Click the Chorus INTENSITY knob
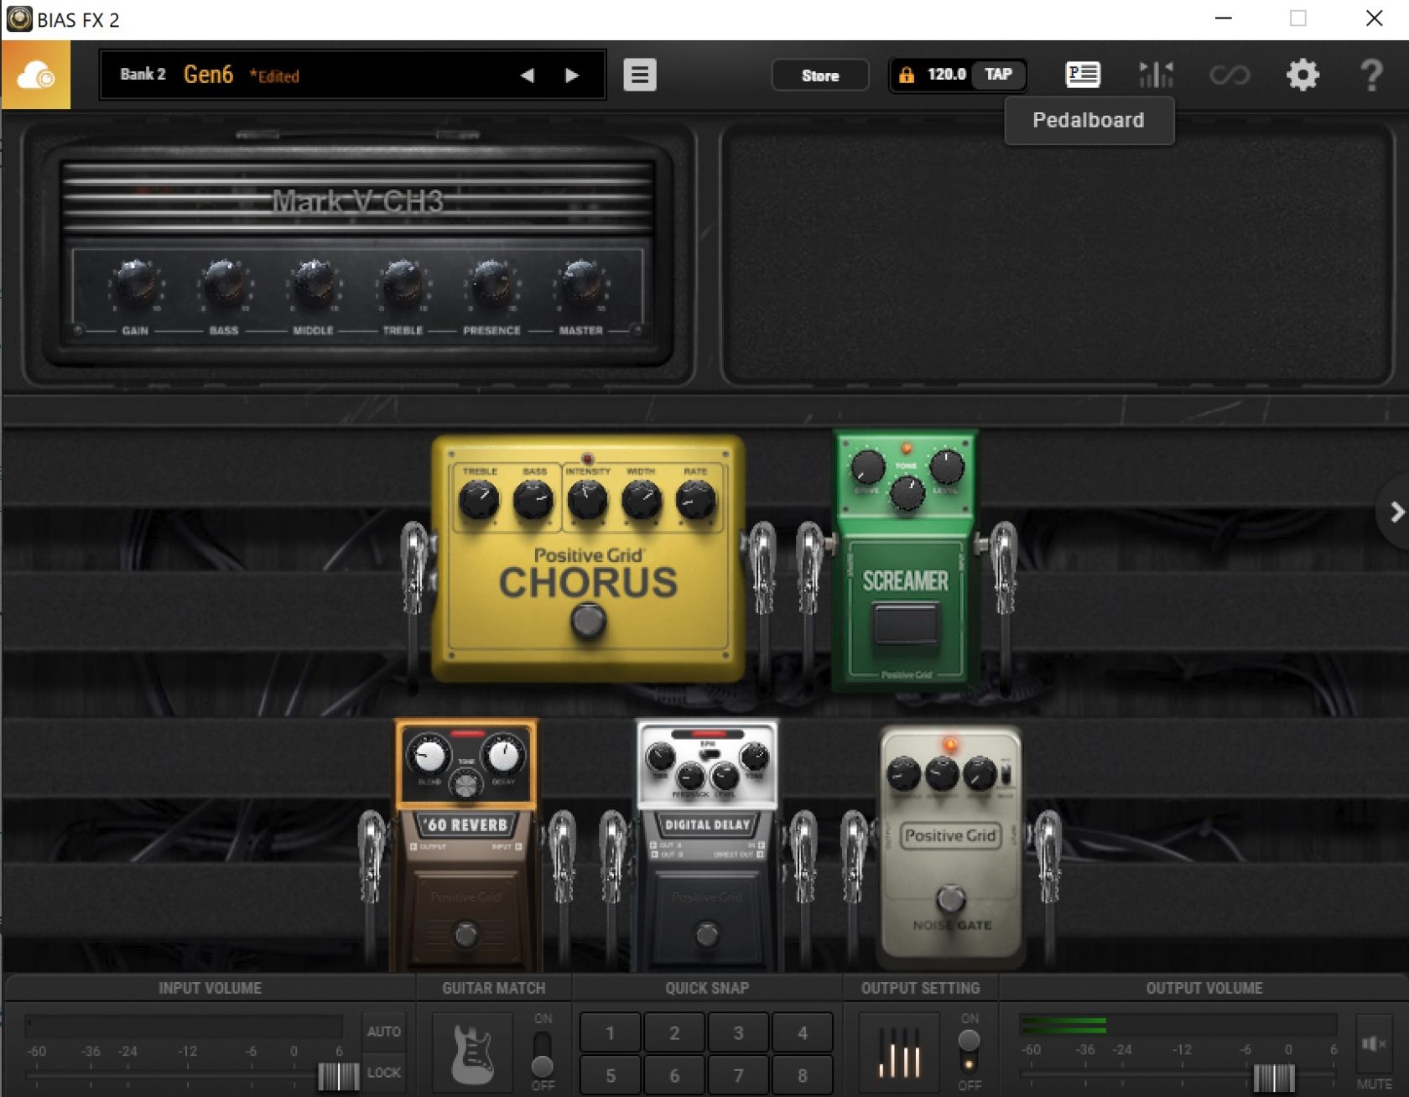This screenshot has width=1409, height=1097. click(587, 501)
